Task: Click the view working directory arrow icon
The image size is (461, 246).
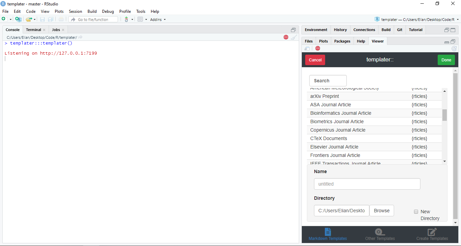Action: [80, 37]
